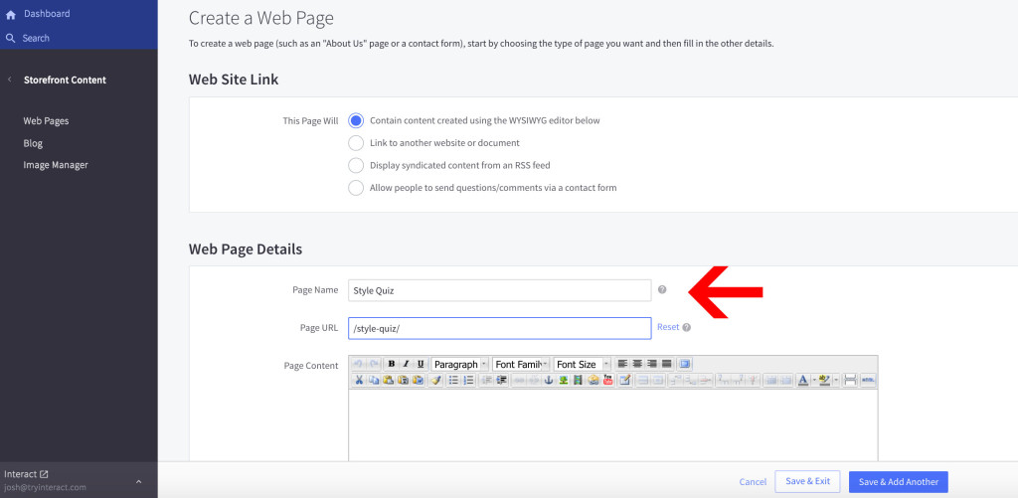Click the cleanup brush icon
Screen dimensions: 1018x498
point(436,381)
